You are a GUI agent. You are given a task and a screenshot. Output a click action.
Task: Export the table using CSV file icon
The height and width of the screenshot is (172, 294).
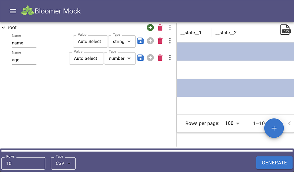[285, 30]
